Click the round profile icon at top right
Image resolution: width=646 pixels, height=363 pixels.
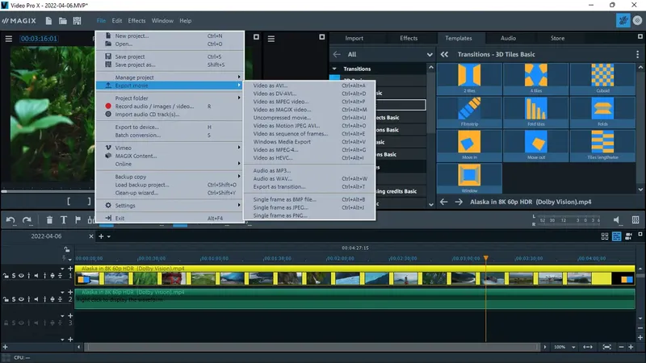[637, 21]
